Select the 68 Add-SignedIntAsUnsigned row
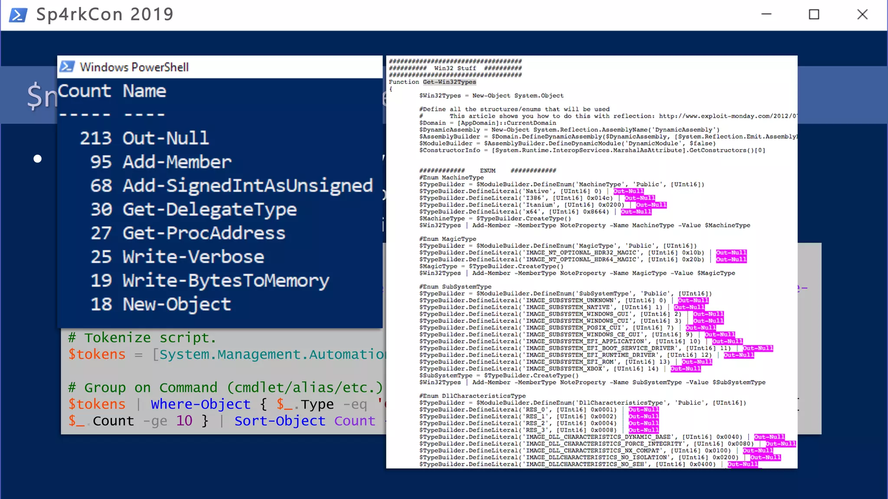This screenshot has width=888, height=499. 232,186
